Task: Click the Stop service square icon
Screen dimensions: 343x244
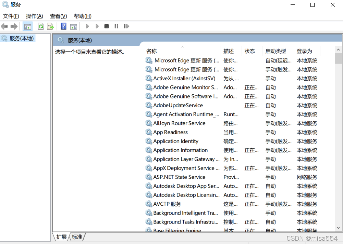Action: (107, 26)
